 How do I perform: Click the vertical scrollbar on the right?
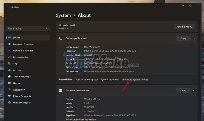(x=201, y=53)
